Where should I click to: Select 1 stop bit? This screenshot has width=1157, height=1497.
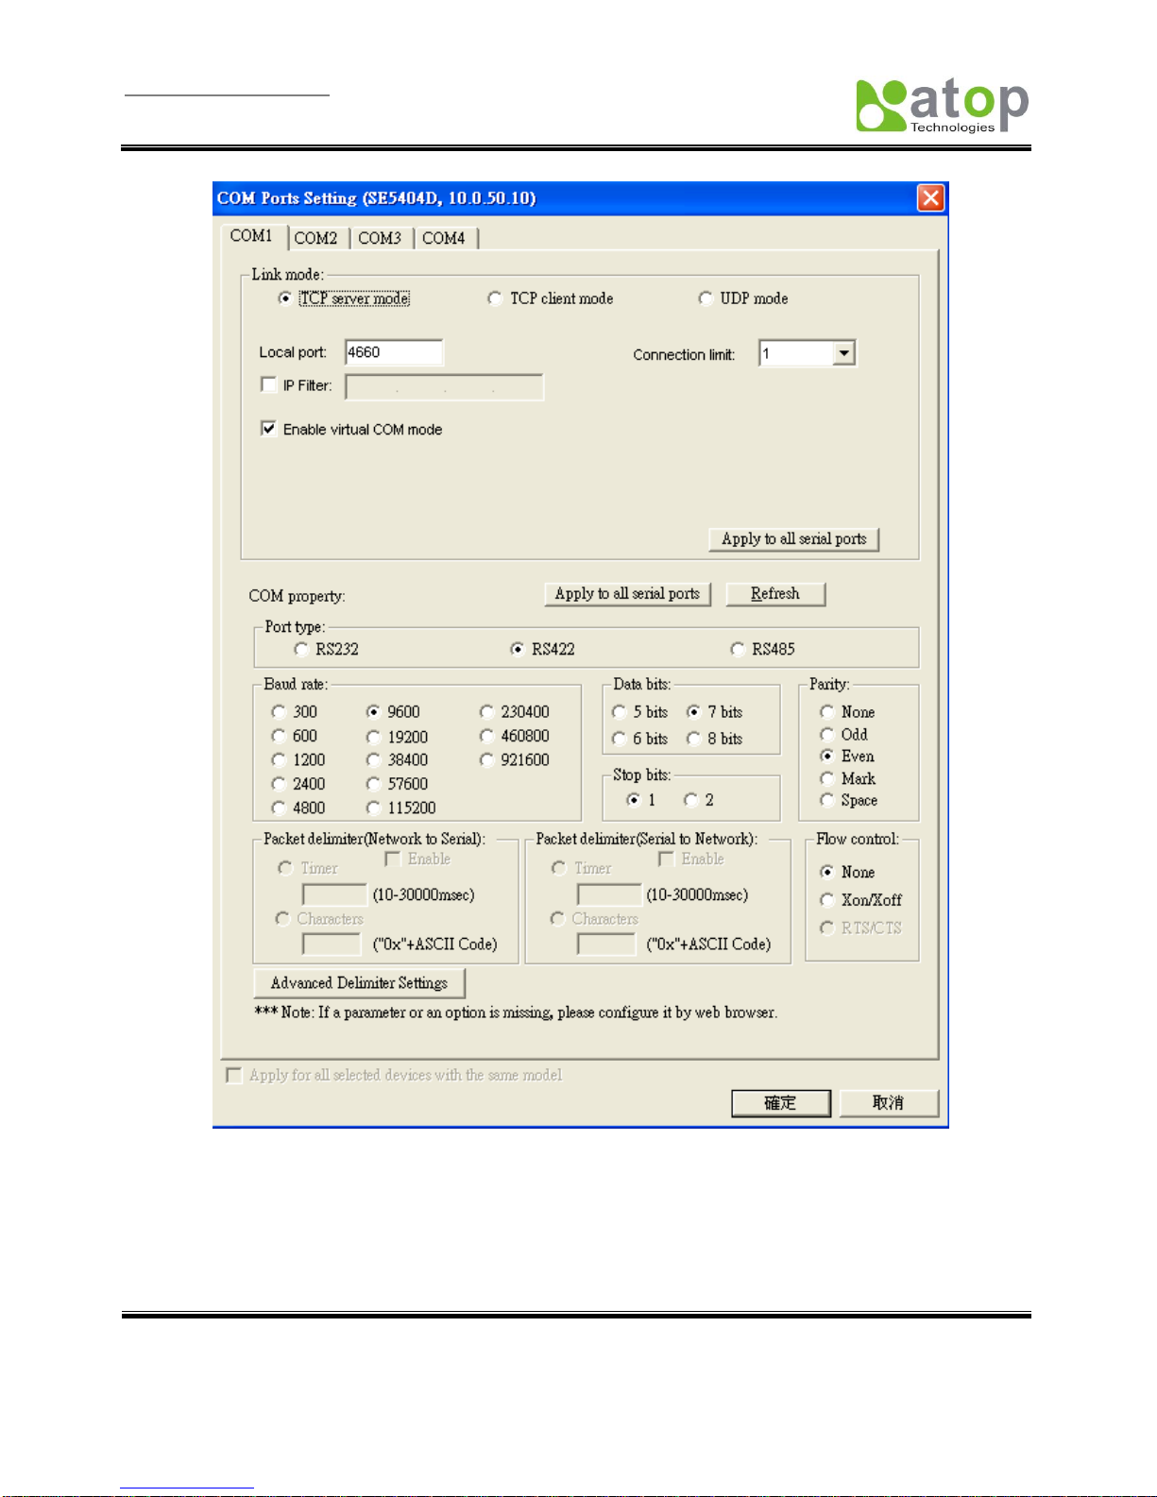point(633,800)
